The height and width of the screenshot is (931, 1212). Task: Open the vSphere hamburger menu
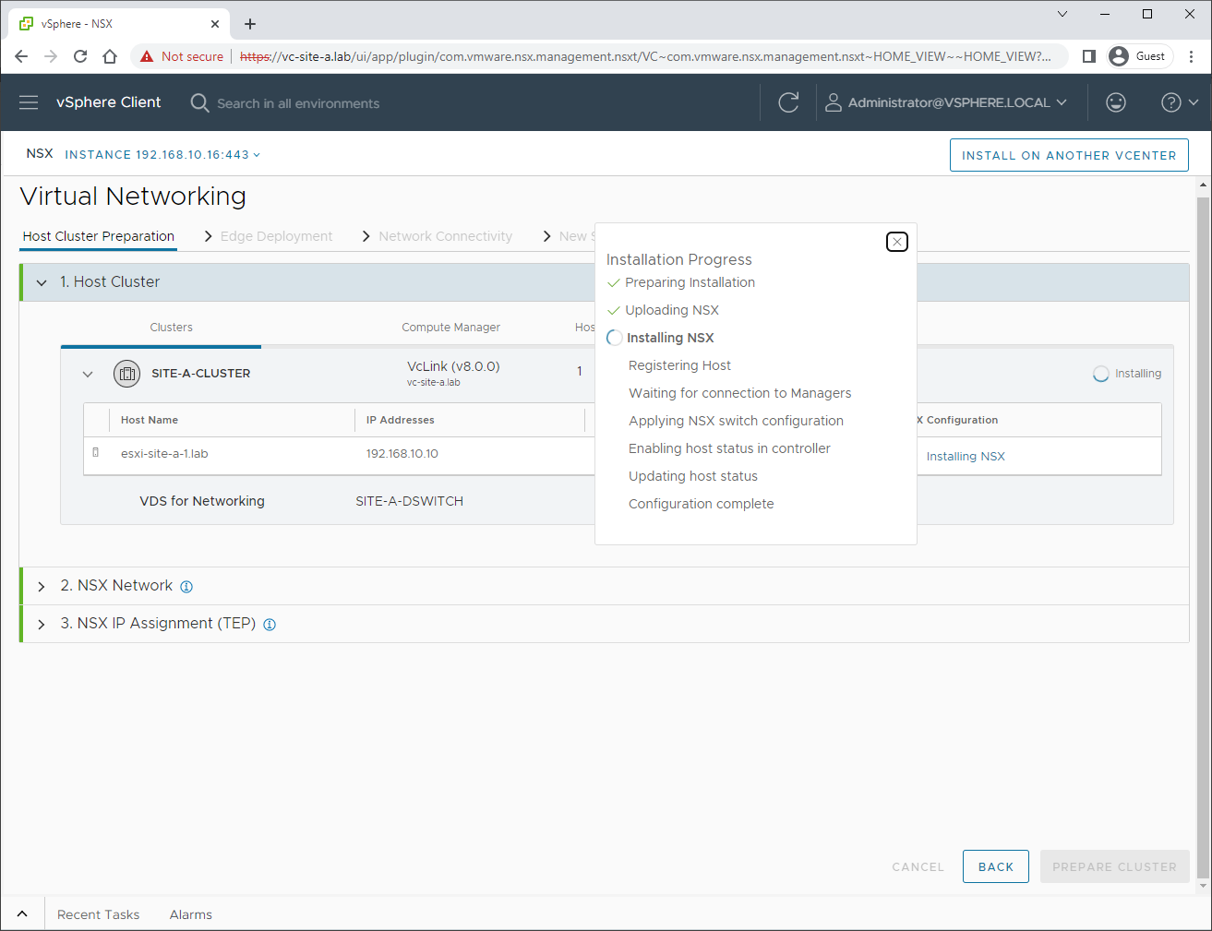click(x=29, y=102)
